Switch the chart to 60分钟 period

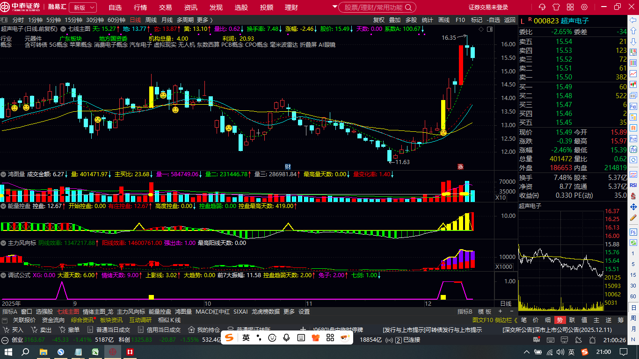tap(116, 20)
